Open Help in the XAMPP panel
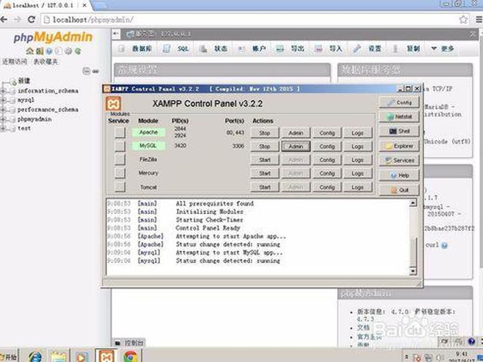The height and width of the screenshot is (362, 483). pos(399,175)
